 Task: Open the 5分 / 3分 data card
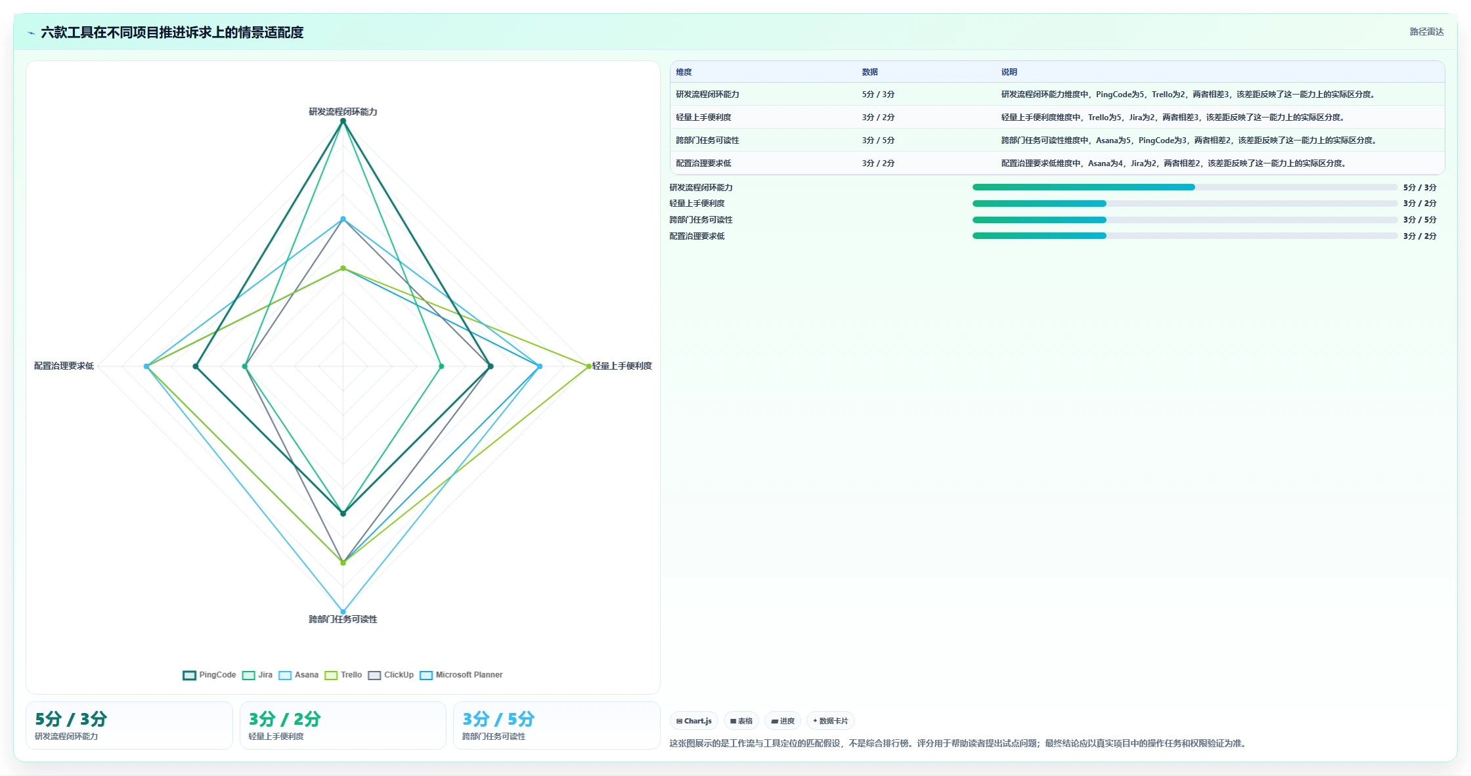(x=129, y=725)
